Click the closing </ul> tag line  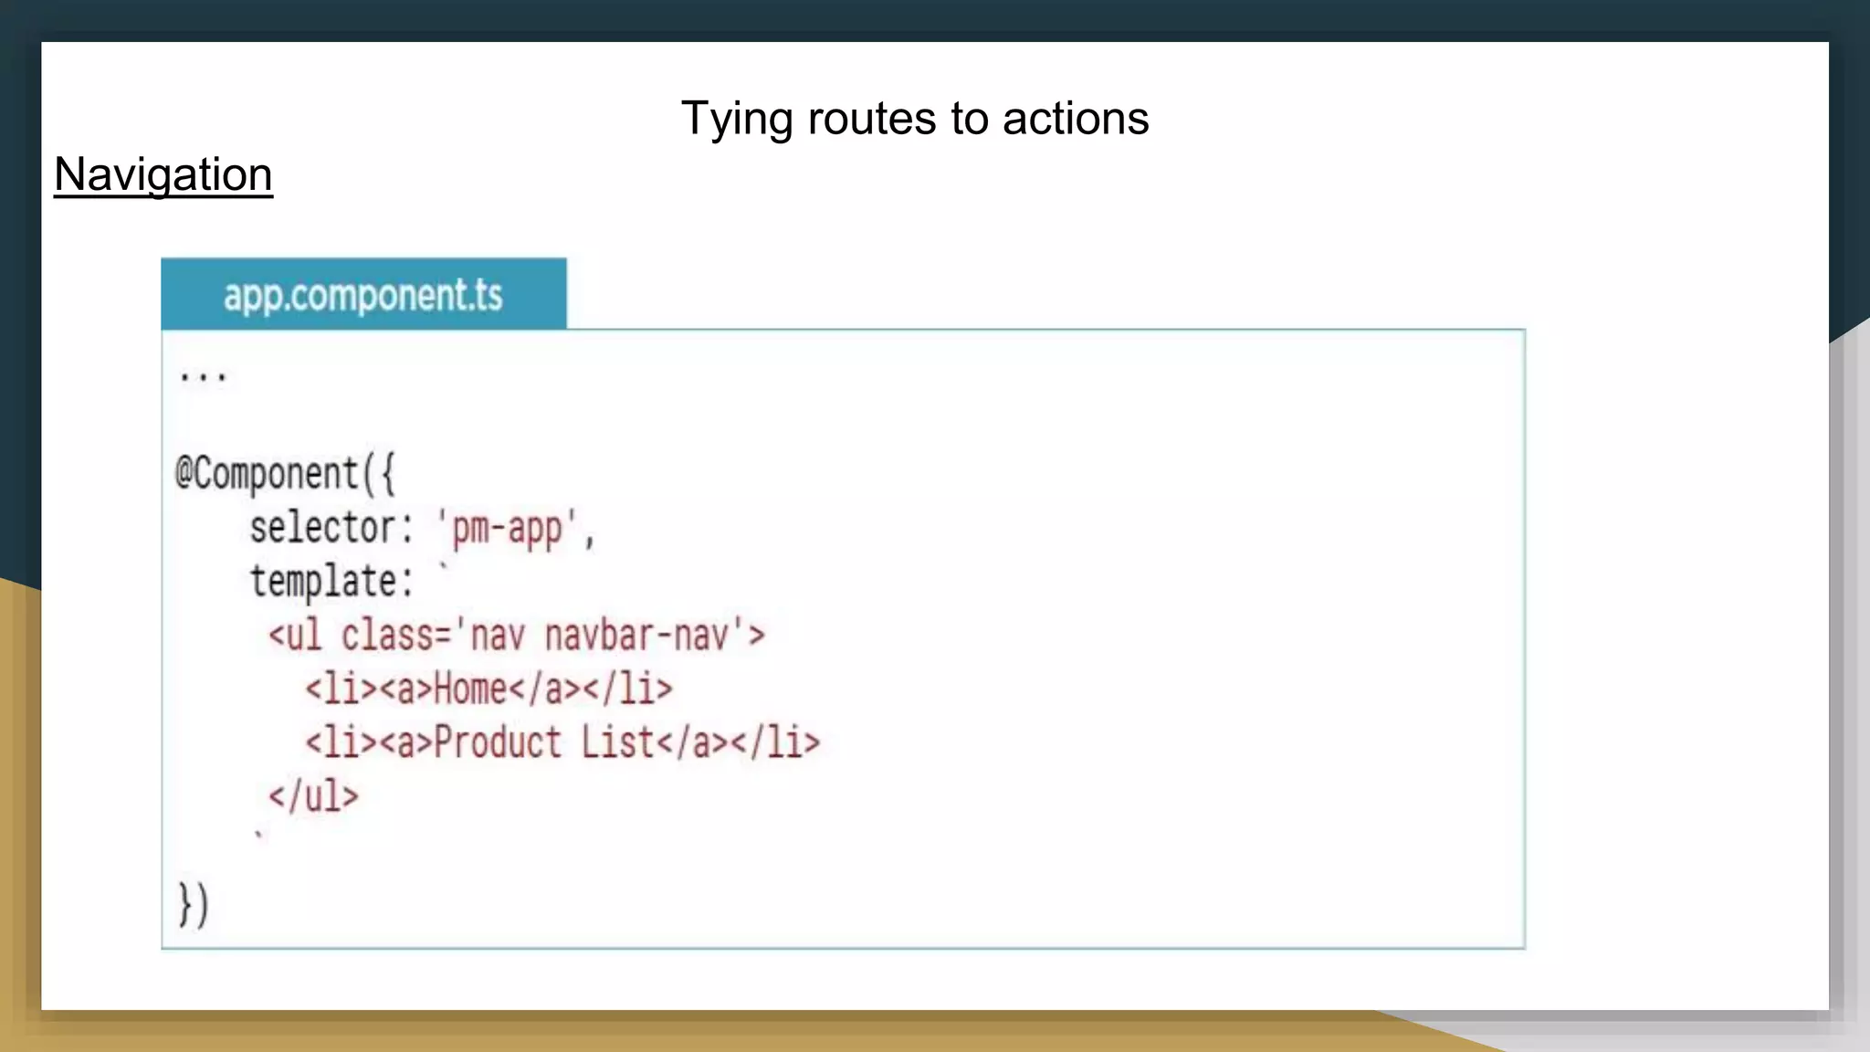click(313, 795)
